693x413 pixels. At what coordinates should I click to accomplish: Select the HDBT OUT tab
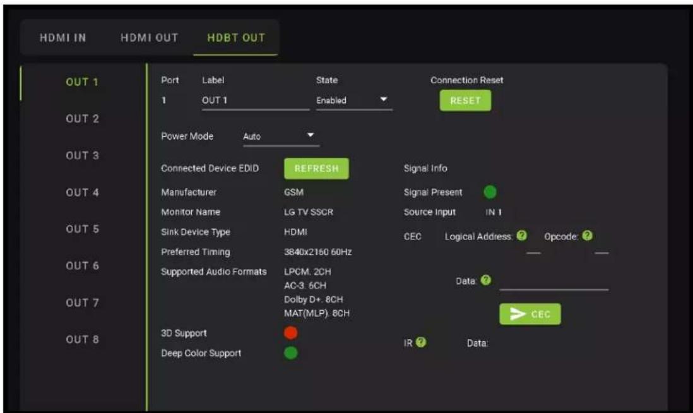pyautogui.click(x=236, y=38)
